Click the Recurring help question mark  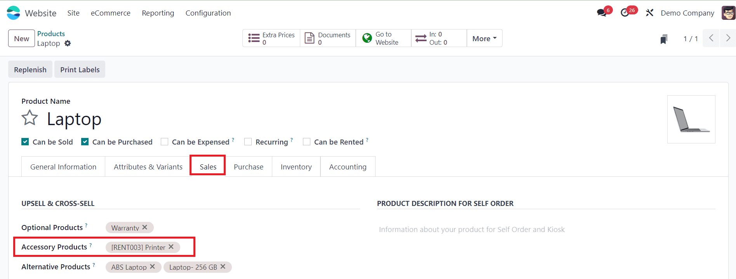[292, 140]
